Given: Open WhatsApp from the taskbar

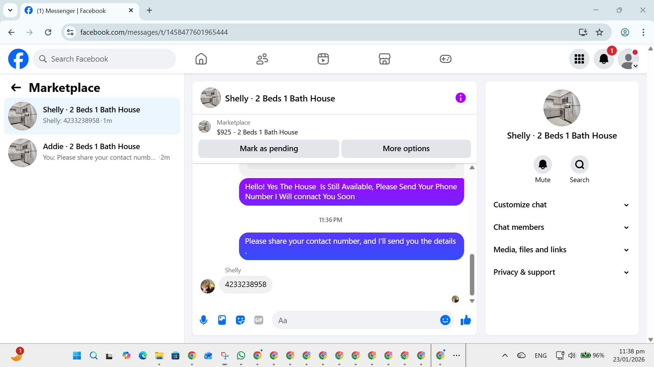Looking at the screenshot, I should pyautogui.click(x=241, y=356).
